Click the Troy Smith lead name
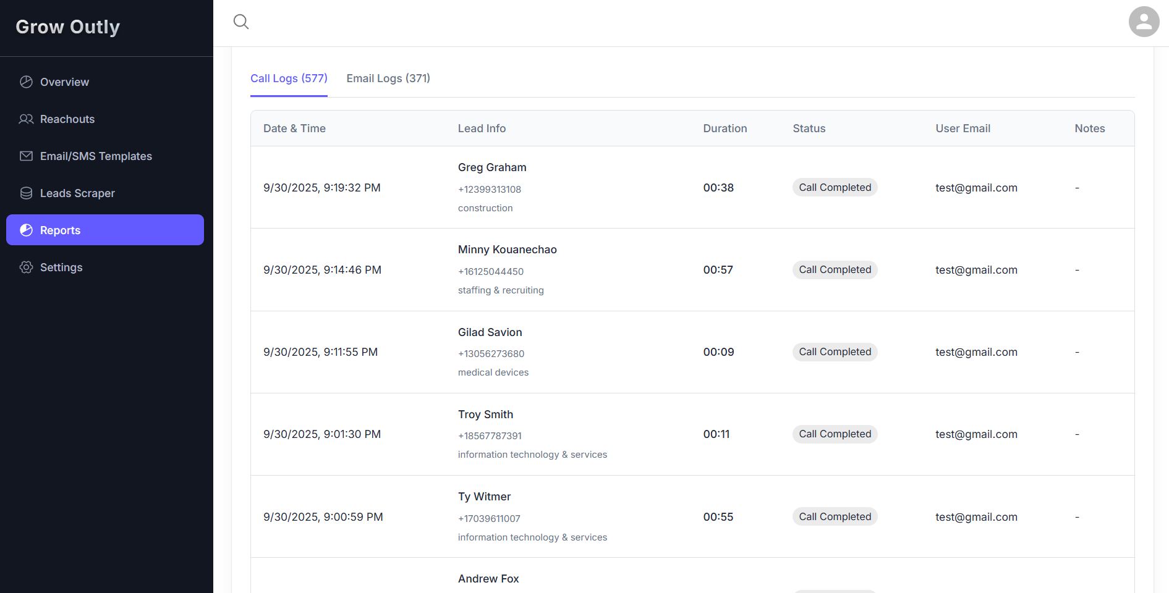Viewport: 1169px width, 593px height. (485, 414)
